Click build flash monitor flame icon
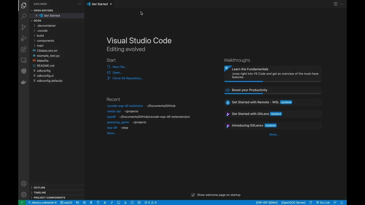365x205 pixels. click(x=125, y=202)
